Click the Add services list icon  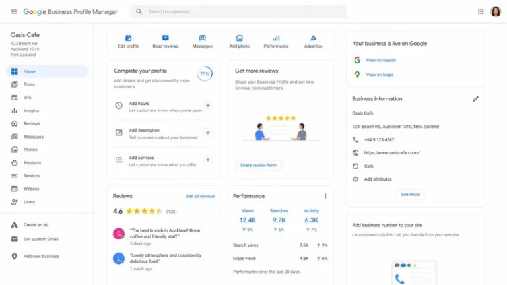(119, 160)
